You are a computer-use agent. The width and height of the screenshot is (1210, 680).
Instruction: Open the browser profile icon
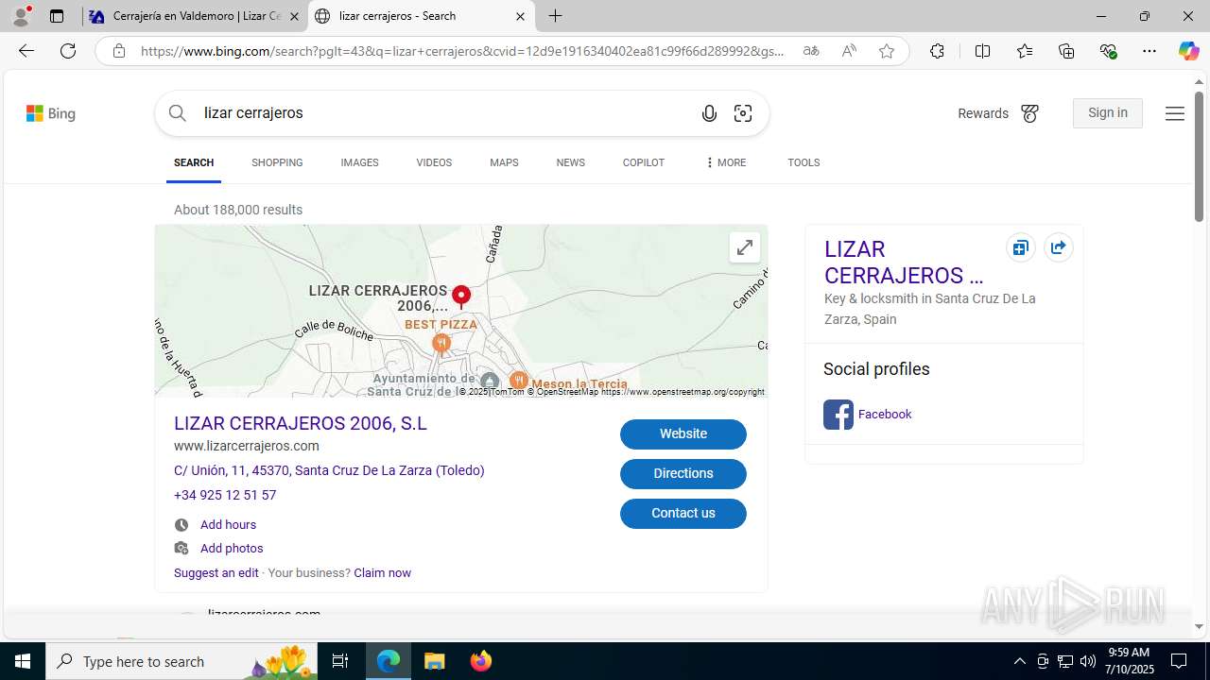coord(21,16)
